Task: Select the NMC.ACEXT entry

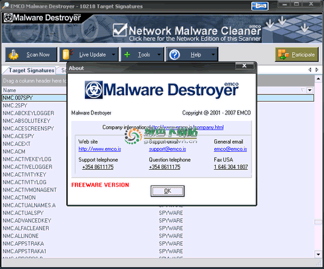Action: [16, 144]
